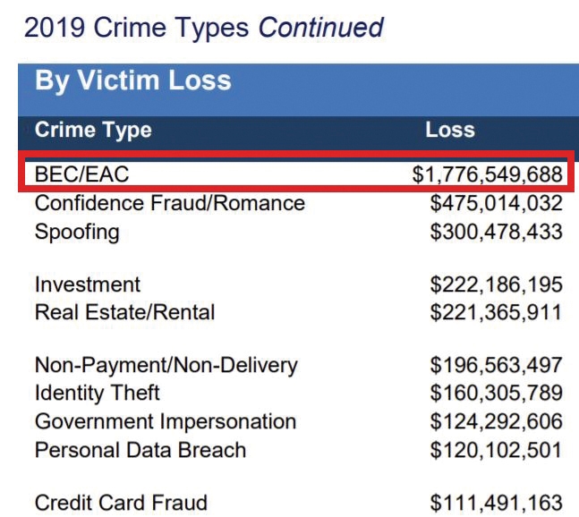Click the $111,491,163 loss value
Viewport: 579px width, 517px height.
pos(497,503)
